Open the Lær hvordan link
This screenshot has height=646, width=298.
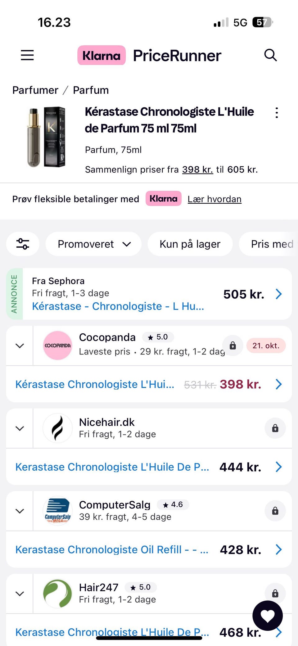[x=214, y=199]
